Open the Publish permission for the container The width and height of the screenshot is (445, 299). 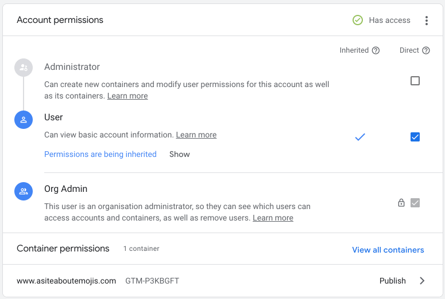coord(392,281)
